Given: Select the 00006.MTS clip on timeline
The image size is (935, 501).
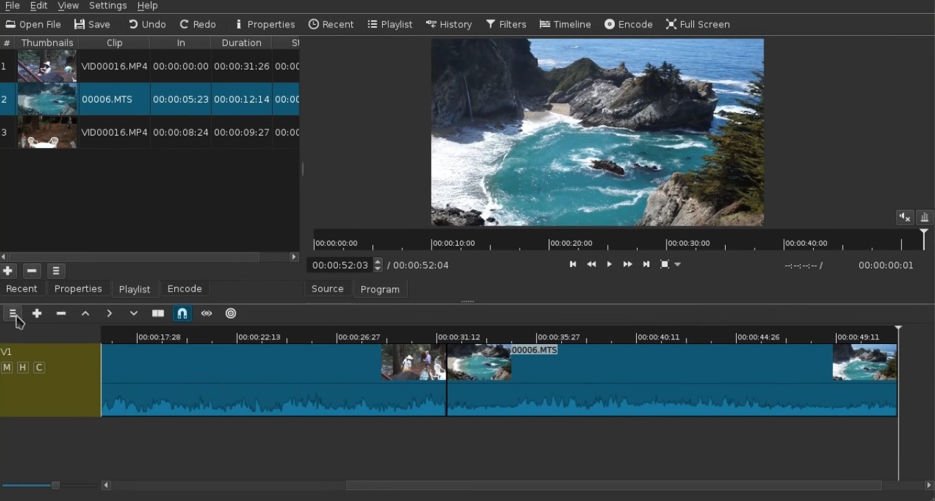Looking at the screenshot, I should click(x=671, y=380).
